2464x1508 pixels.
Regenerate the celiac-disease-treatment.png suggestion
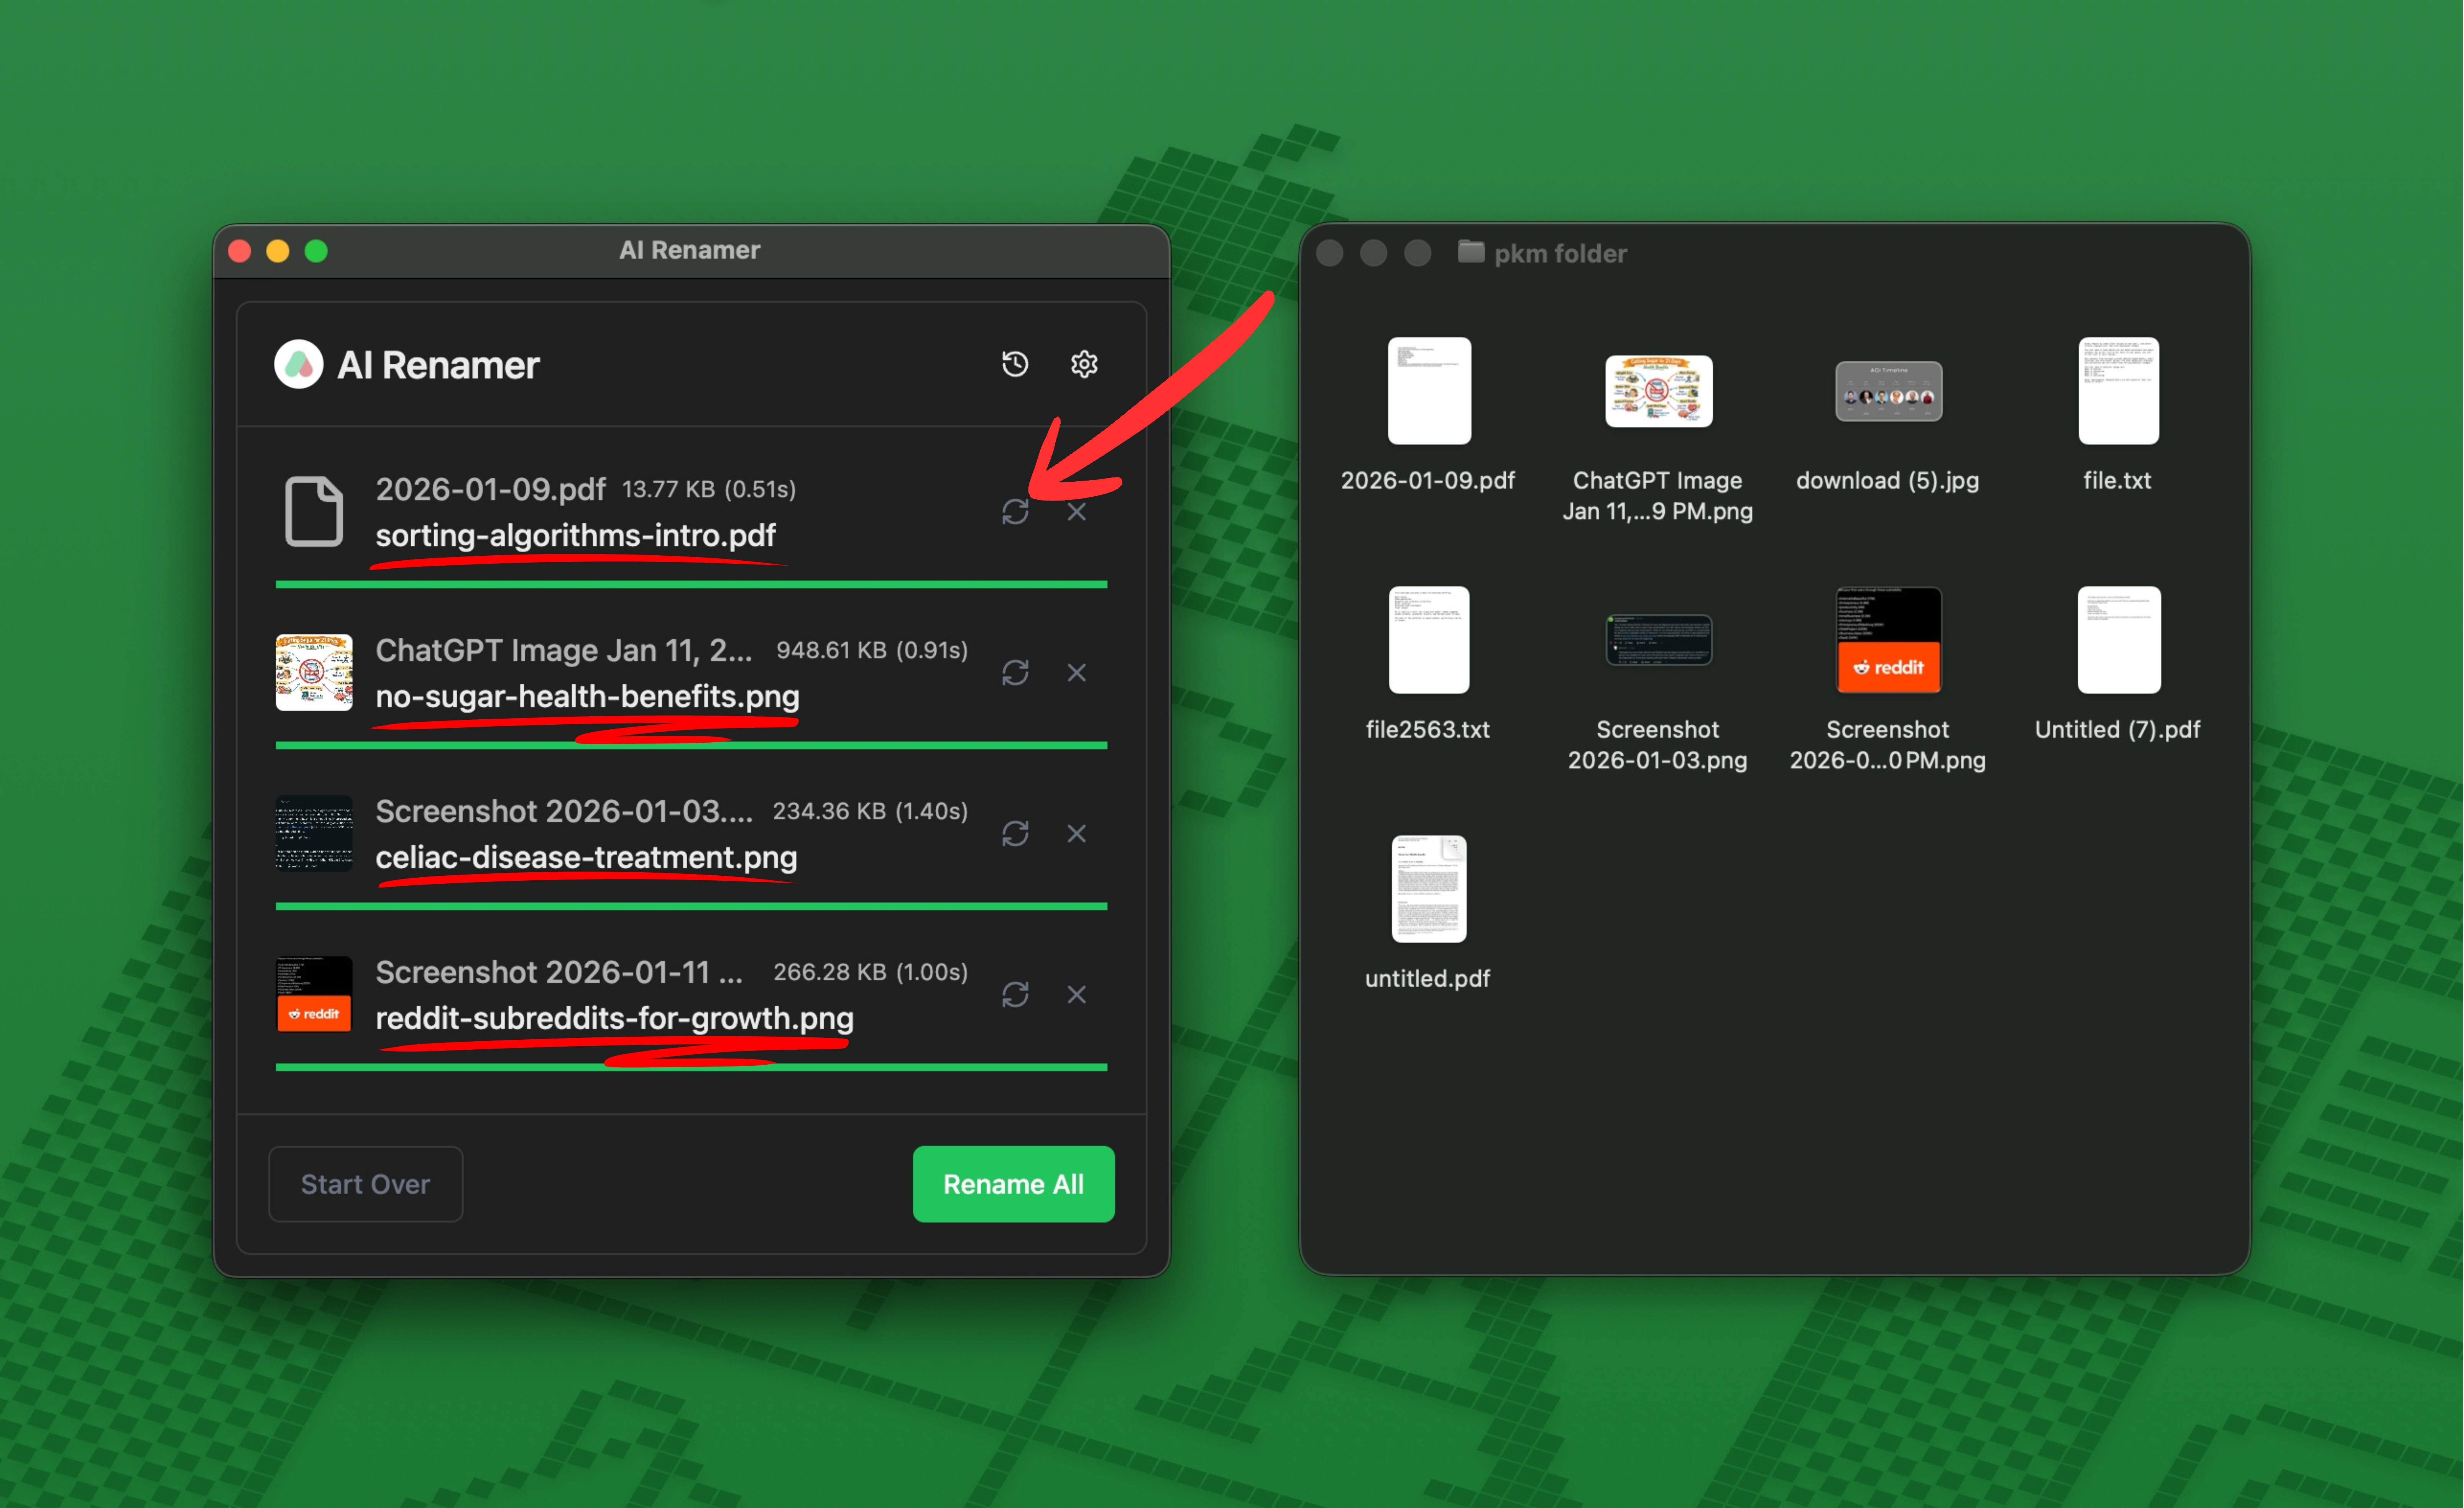pos(1015,834)
